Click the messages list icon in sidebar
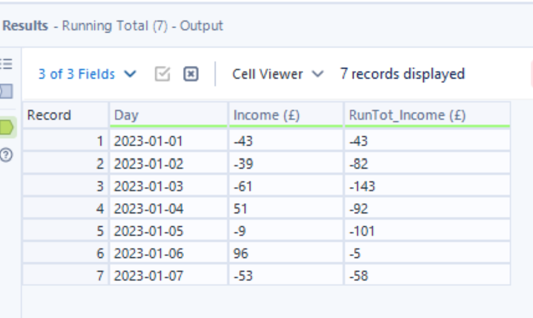Screen dimensions: 533x318 click(7, 63)
